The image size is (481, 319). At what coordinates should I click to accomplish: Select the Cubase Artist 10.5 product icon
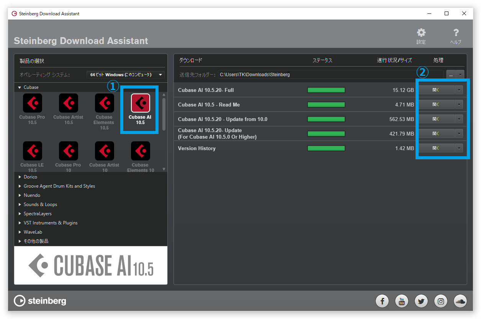tap(69, 103)
